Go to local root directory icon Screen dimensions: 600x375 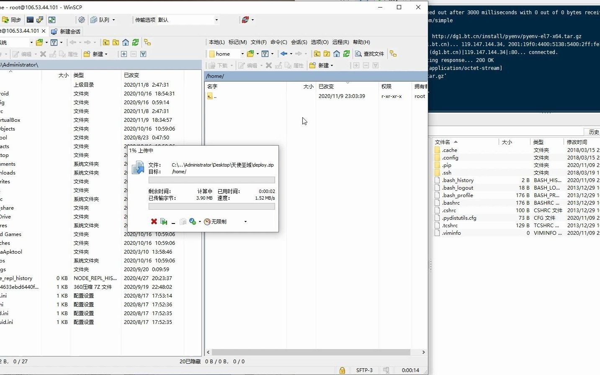click(116, 42)
